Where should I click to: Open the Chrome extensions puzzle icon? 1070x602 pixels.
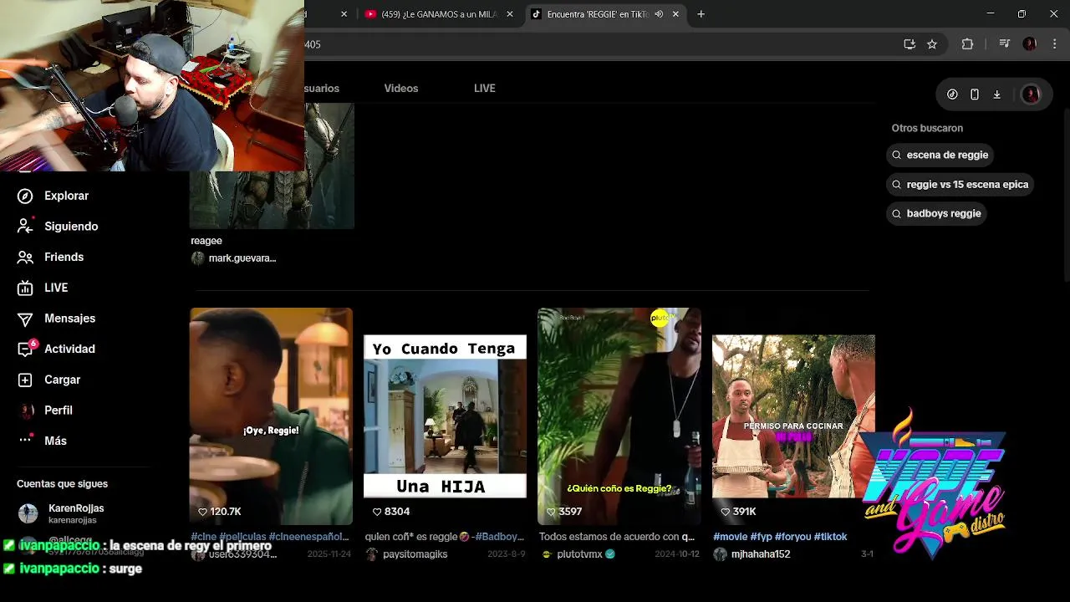click(x=968, y=44)
